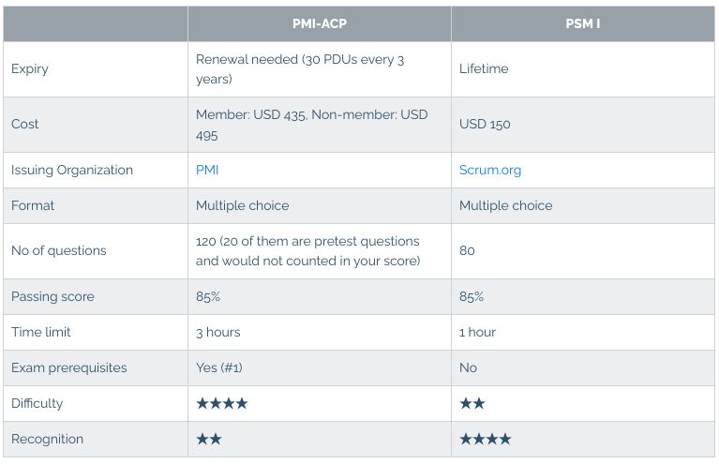Image resolution: width=719 pixels, height=464 pixels.
Task: Select the Lifetime expiry cell
Action: [x=486, y=68]
